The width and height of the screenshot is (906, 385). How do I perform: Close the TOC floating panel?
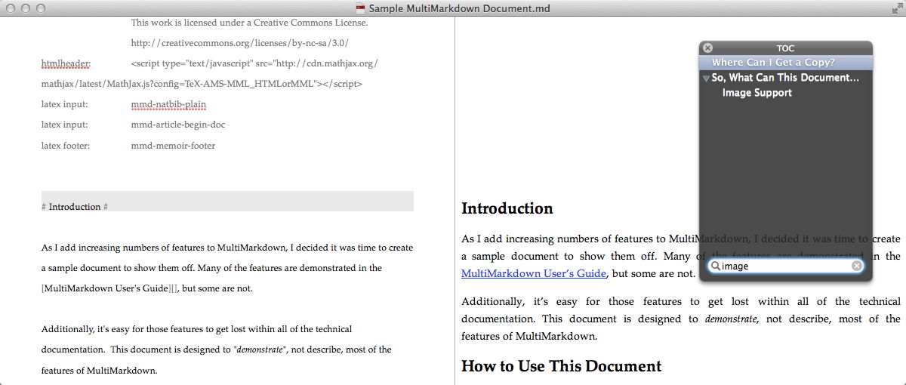pos(707,48)
